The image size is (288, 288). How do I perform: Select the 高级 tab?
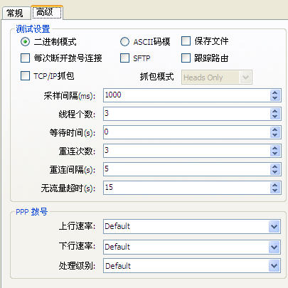pos(47,12)
